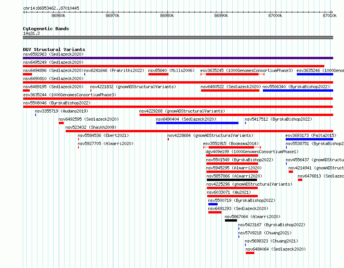Click the DGV Structural Variants track title
Viewport: 344px width, 268px height.
click(54, 50)
